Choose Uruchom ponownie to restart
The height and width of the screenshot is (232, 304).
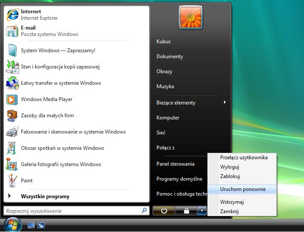click(243, 189)
